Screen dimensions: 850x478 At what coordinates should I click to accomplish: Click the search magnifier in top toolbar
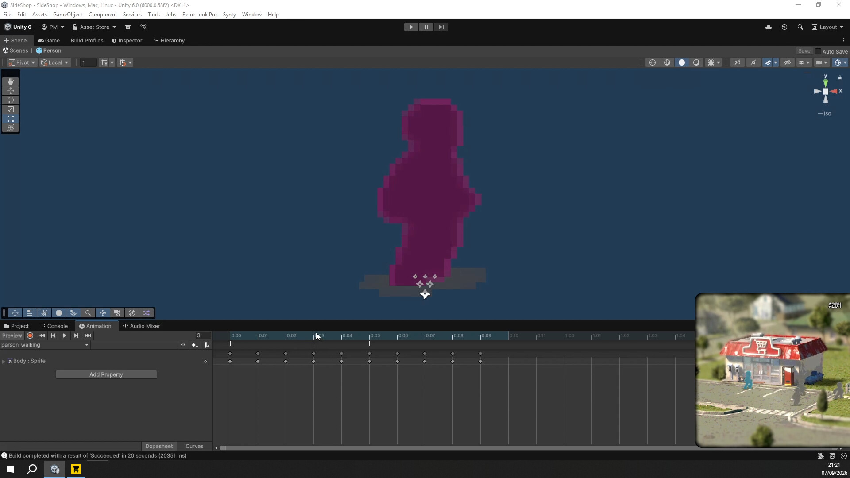click(800, 27)
